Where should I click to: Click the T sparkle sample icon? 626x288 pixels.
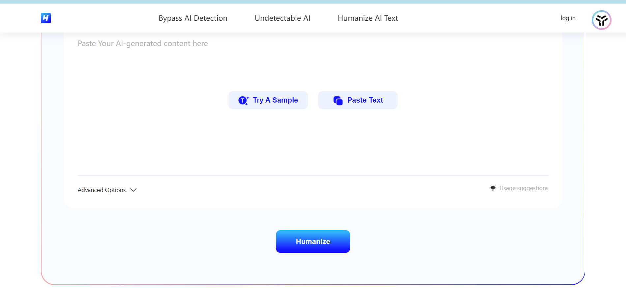click(243, 100)
